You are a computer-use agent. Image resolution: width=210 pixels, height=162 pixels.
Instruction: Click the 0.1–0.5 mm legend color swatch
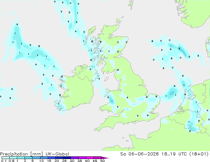click(x=6, y=158)
